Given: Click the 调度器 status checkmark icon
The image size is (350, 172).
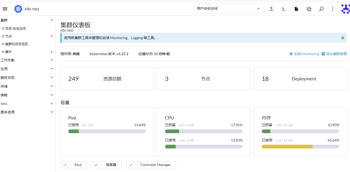Looking at the screenshot, I should click(96, 165).
